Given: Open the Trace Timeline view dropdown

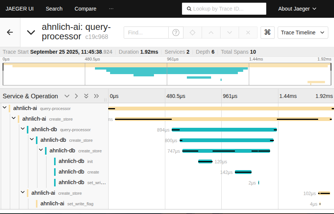Looking at the screenshot, I should pyautogui.click(x=303, y=33).
